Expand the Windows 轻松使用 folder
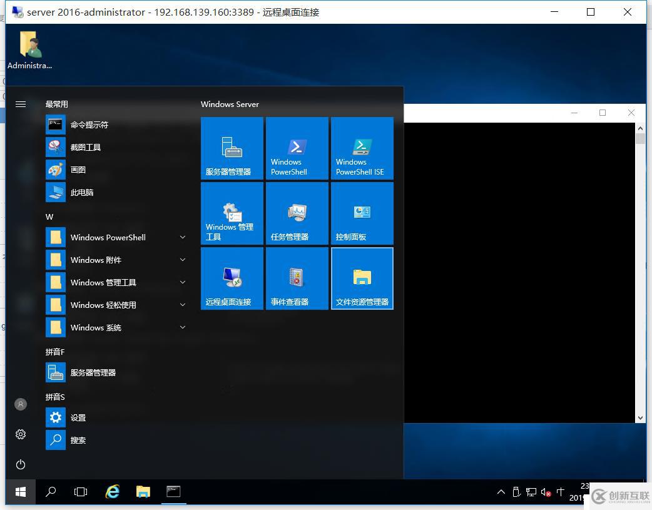The image size is (652, 510). 116,305
